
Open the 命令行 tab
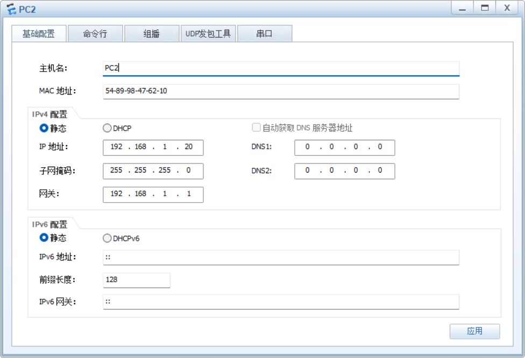pos(95,33)
